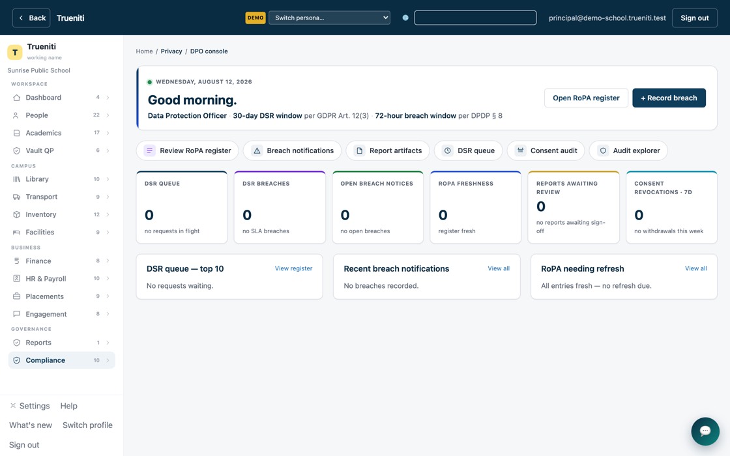Viewport: 730px width, 456px height.
Task: Click the Placements briefcase icon
Action: [x=17, y=296]
